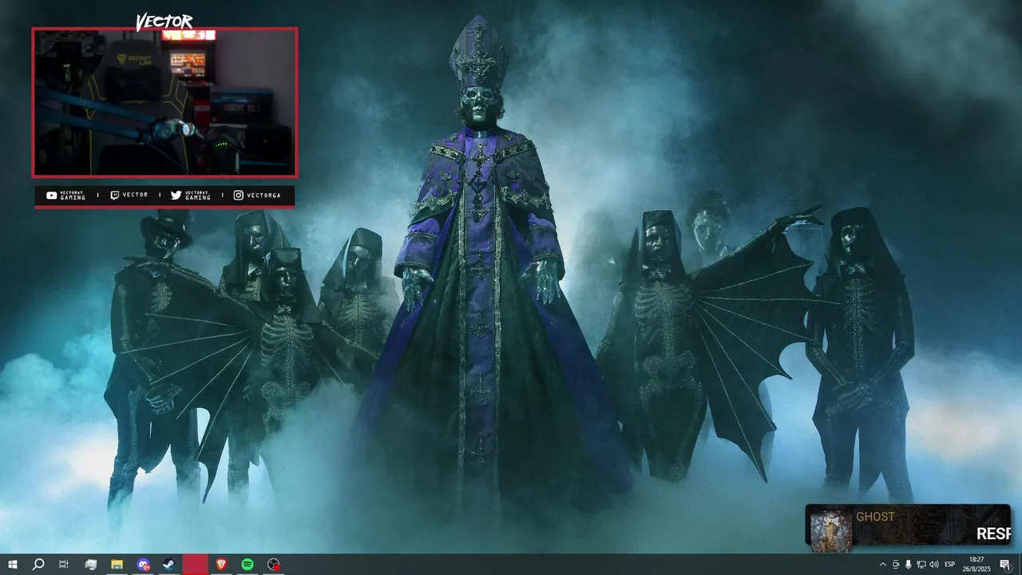The width and height of the screenshot is (1022, 575).
Task: Click the YouTube Vectorat Gaming label
Action: [66, 196]
